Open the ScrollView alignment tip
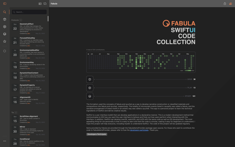Screen dimensions: 235x147 [x=29, y=119]
